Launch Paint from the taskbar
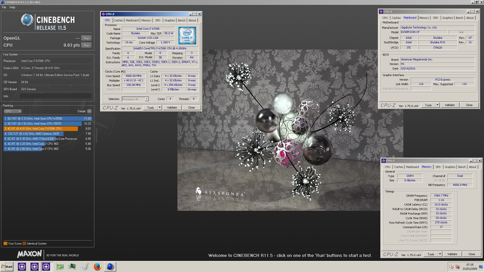 click(85, 267)
